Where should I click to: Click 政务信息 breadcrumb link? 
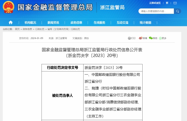point(27,29)
